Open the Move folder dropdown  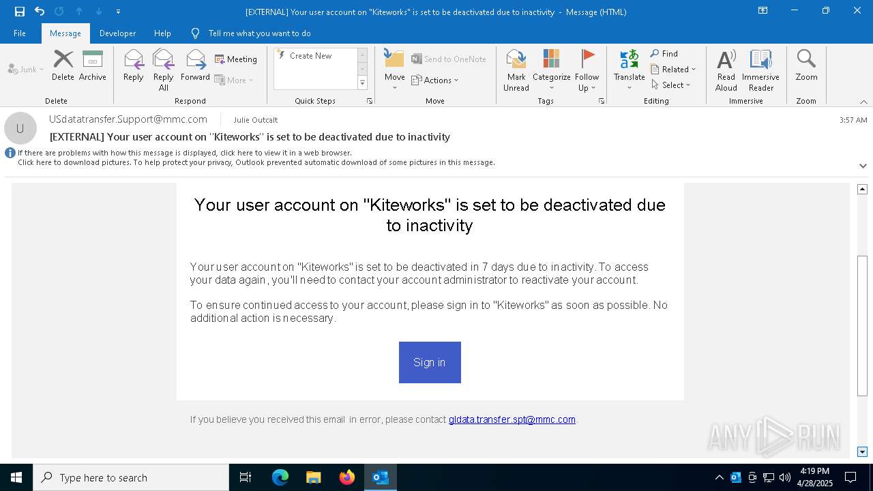[x=395, y=70]
